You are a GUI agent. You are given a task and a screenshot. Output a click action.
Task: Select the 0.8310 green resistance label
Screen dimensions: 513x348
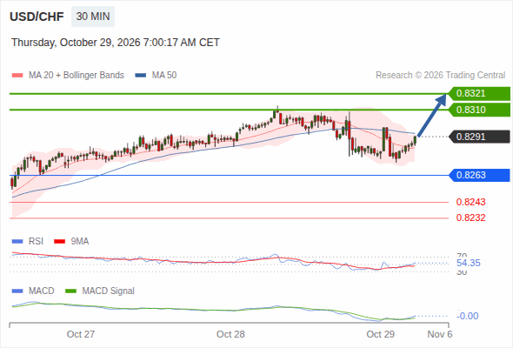tap(479, 110)
